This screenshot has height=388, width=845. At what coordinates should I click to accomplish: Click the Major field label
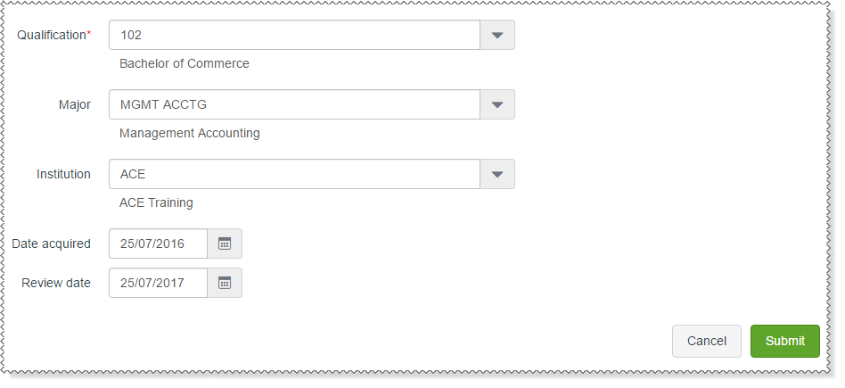[75, 104]
